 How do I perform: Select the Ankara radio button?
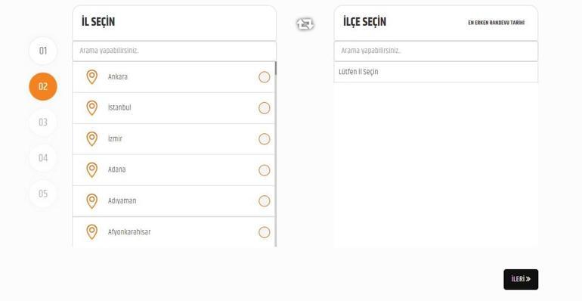click(265, 77)
